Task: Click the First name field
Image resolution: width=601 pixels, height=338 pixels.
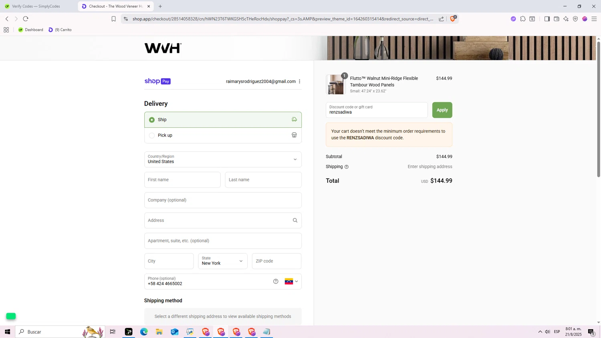Action: (x=182, y=180)
